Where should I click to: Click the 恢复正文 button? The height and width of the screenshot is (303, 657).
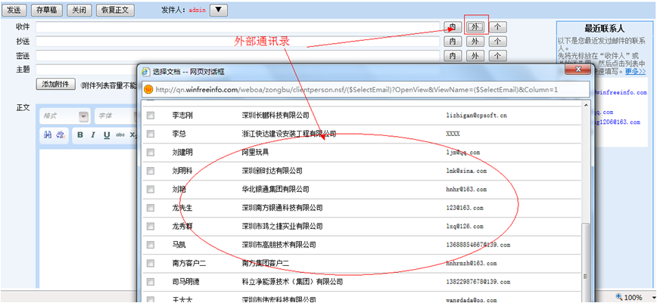(x=115, y=10)
